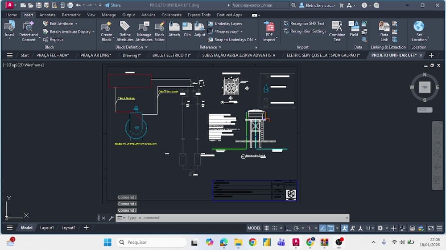Click the command line input field
The width and height of the screenshot is (446, 250).
pyautogui.click(x=235, y=218)
